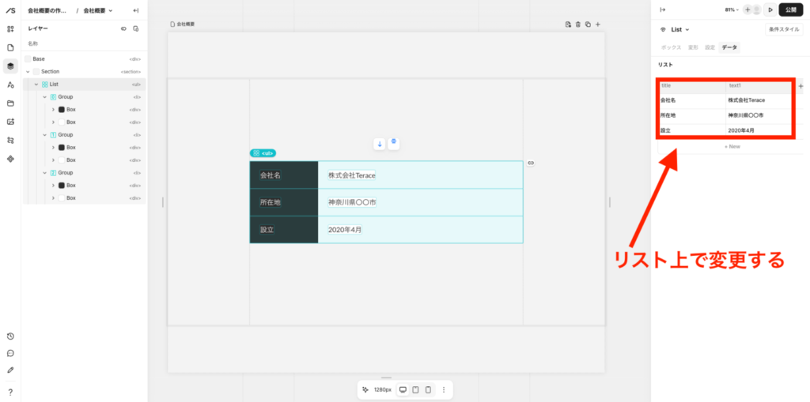810x402 pixels.
Task: Open the Pages icon in left sidebar
Action: [x=10, y=47]
